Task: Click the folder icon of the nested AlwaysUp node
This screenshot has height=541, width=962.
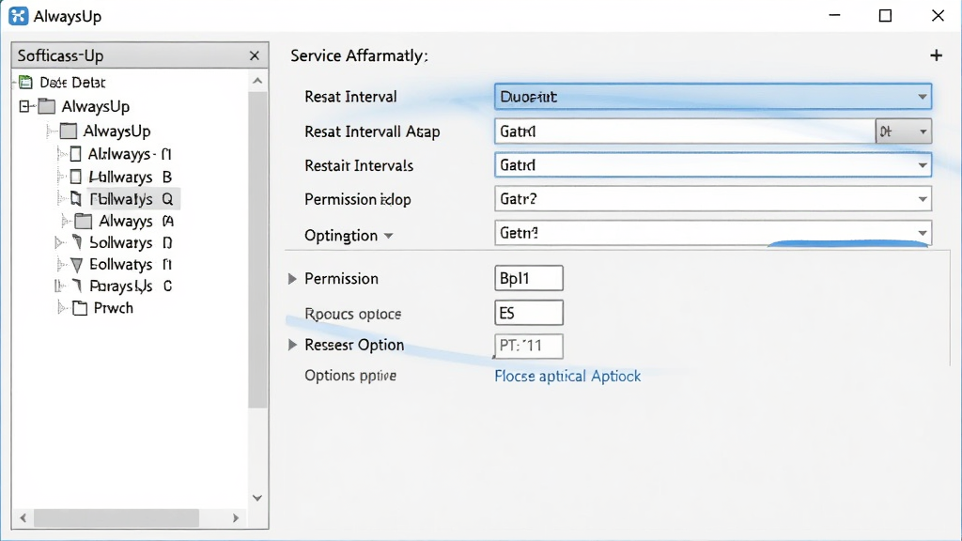Action: click(x=69, y=131)
